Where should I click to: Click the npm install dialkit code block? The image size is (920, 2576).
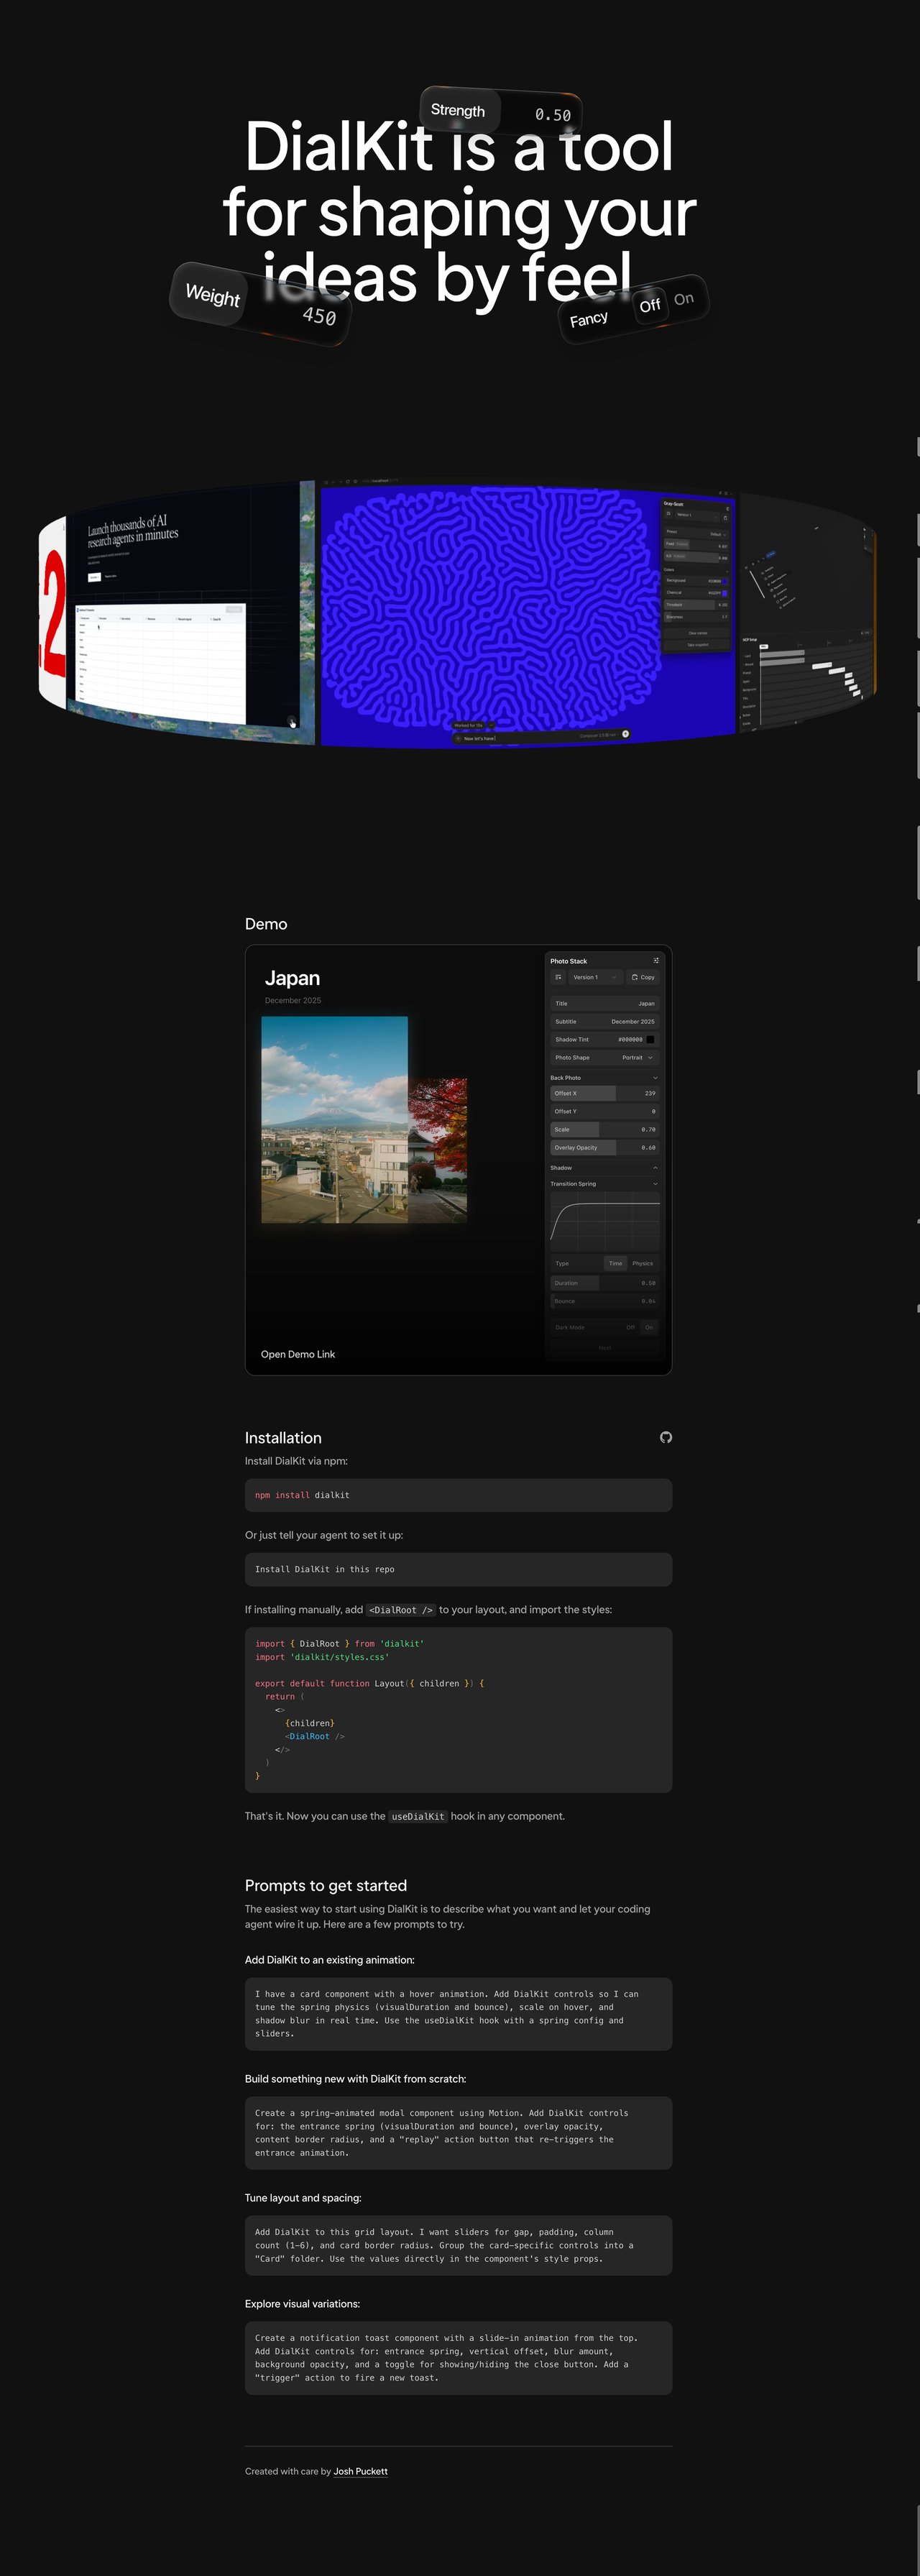(458, 1495)
